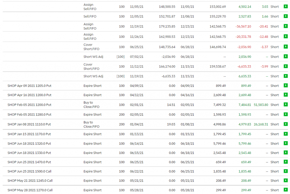Click the 51,583.80 percentage value
This screenshot has height=194, width=290.
point(261,105)
